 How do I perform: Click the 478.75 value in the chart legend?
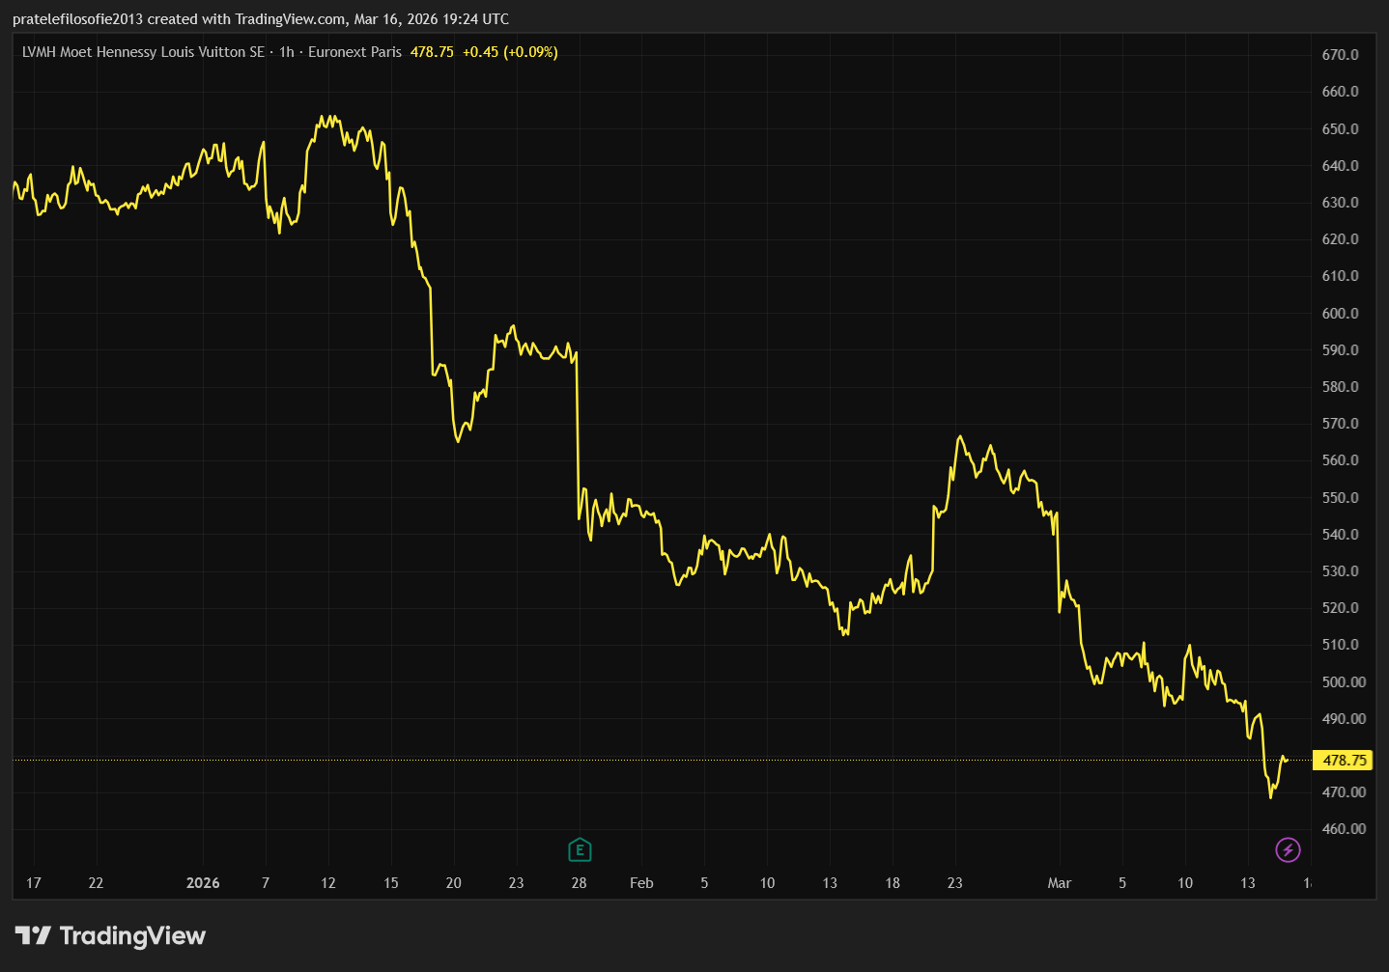(432, 52)
